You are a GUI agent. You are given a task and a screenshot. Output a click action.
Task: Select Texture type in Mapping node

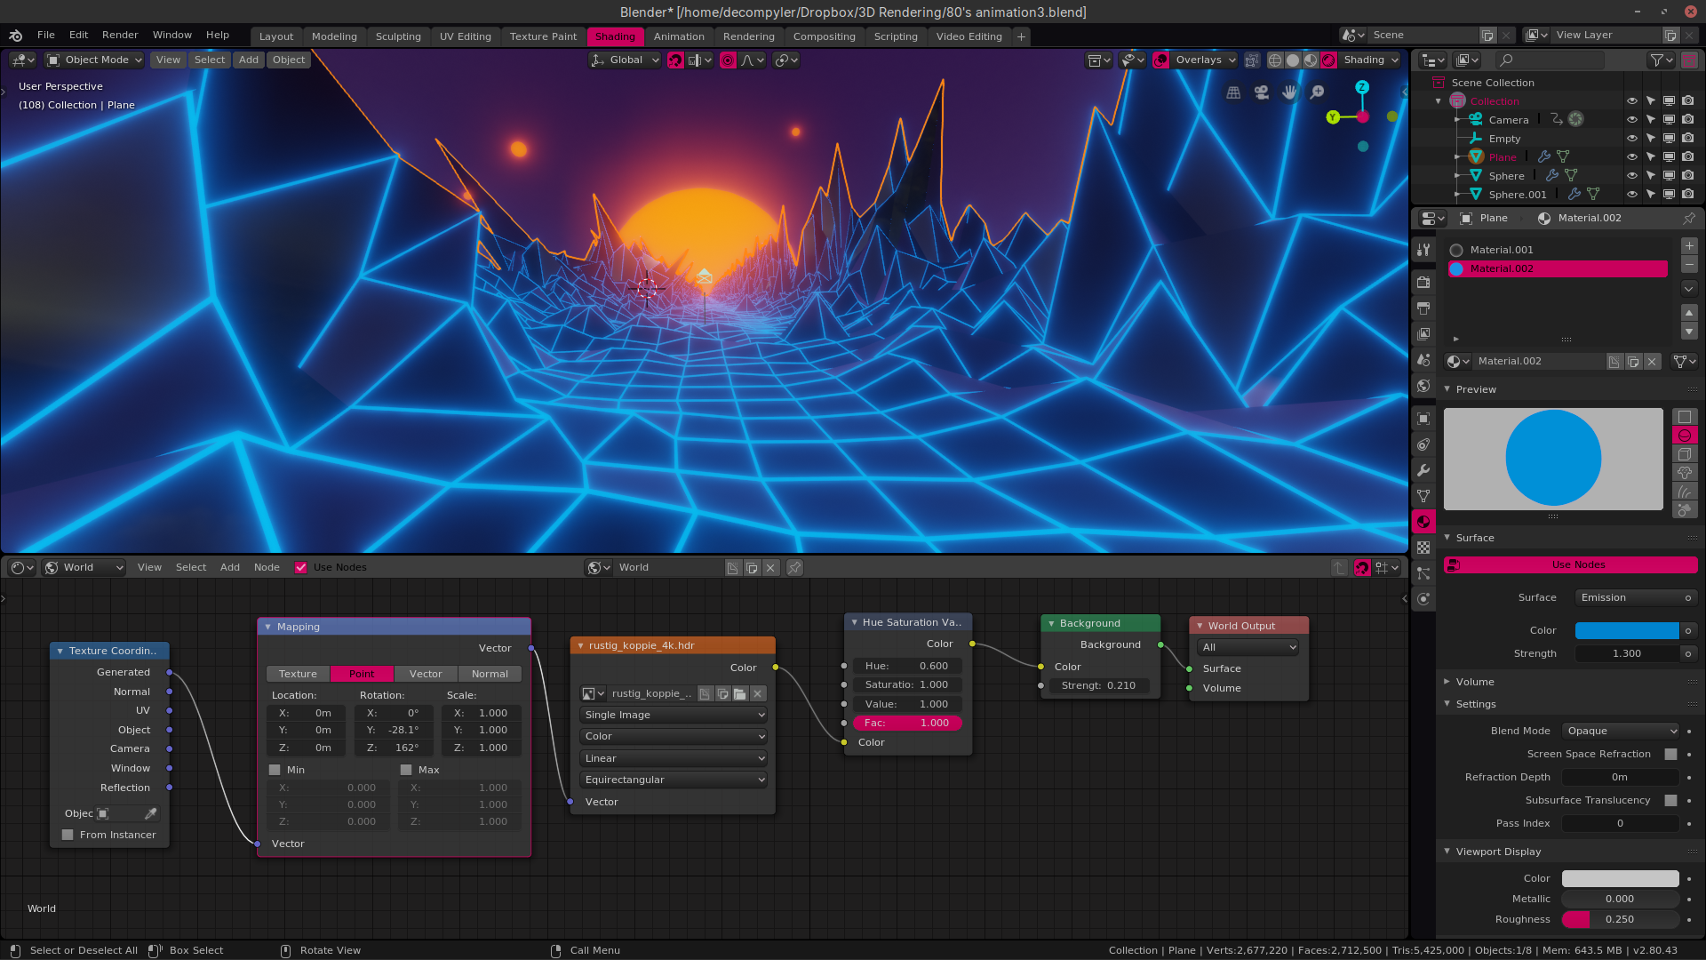298,675
